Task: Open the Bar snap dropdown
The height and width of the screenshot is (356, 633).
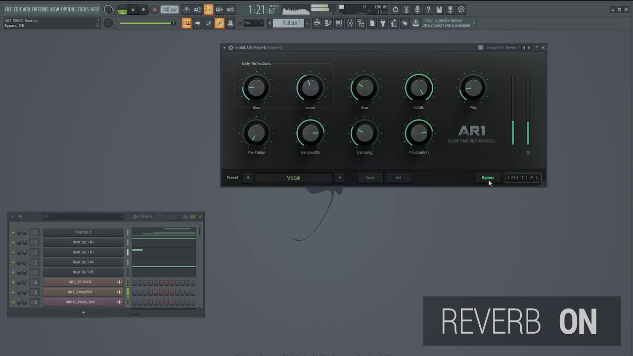Action: [253, 23]
